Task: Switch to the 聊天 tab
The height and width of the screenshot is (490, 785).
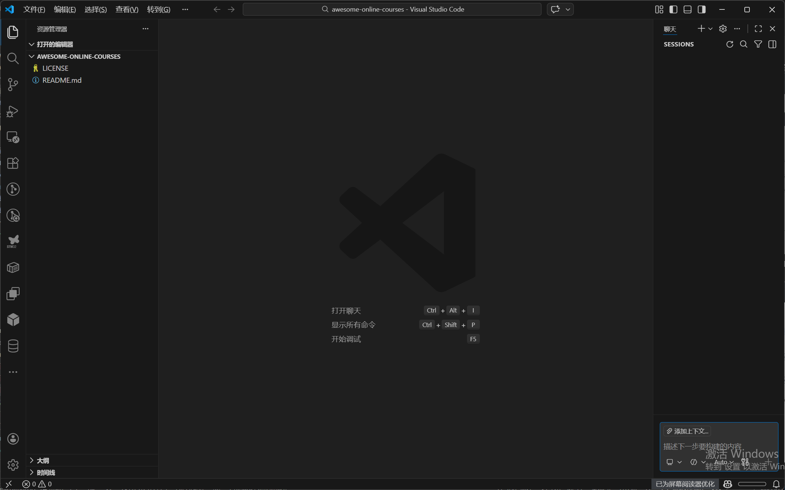Action: 670,29
